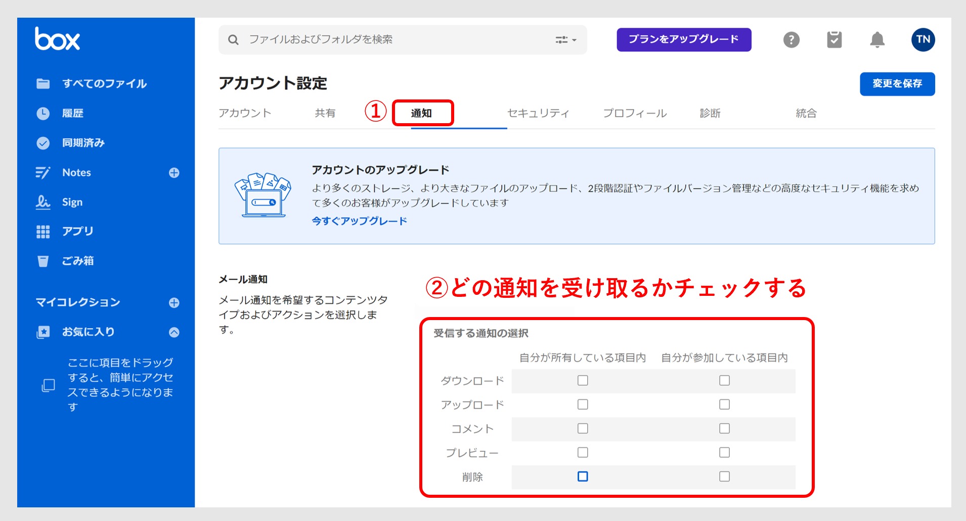
Task: Click the Sign signature icon
Action: click(x=43, y=202)
